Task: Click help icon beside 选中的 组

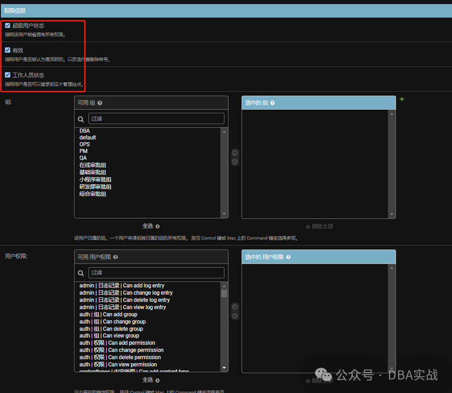Action: 272,103
